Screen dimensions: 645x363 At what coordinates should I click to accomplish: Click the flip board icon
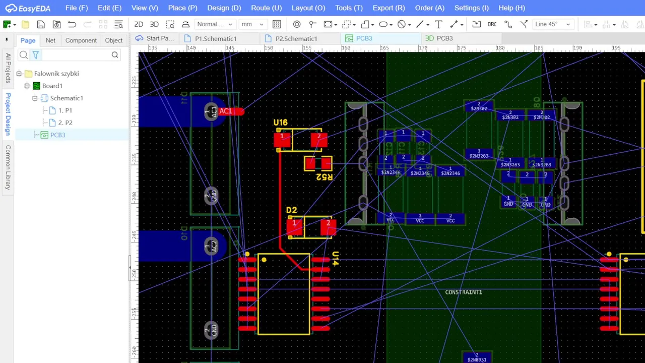pos(185,24)
